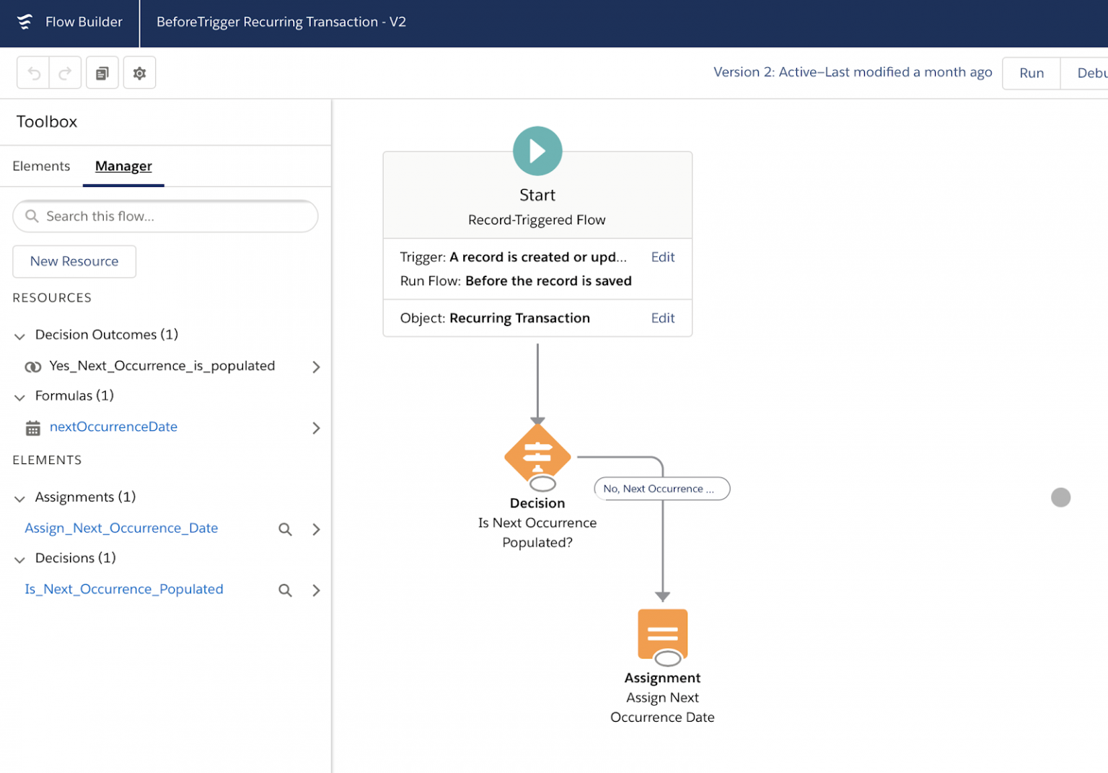Screen dimensions: 1108x773
Task: Click the BeforeTrigger Recurring Transaction - V2 title
Action: [281, 22]
